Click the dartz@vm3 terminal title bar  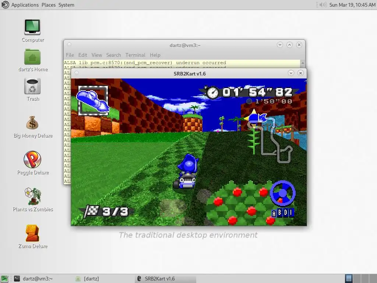point(185,45)
